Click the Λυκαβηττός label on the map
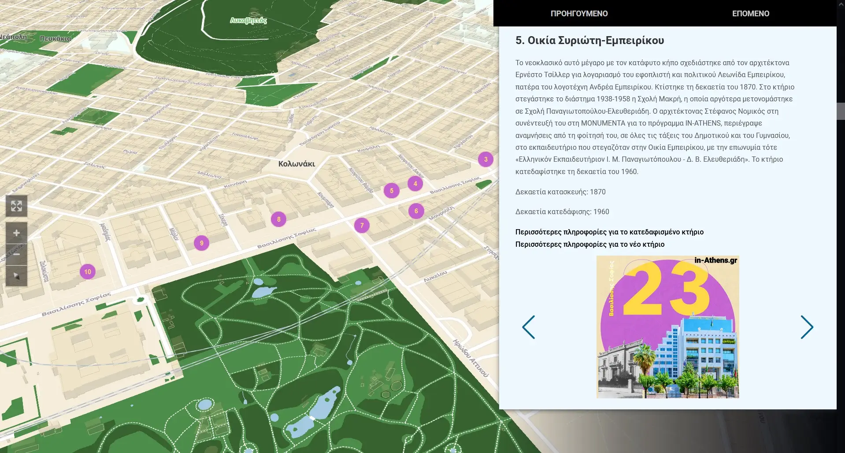The image size is (845, 453). click(248, 20)
